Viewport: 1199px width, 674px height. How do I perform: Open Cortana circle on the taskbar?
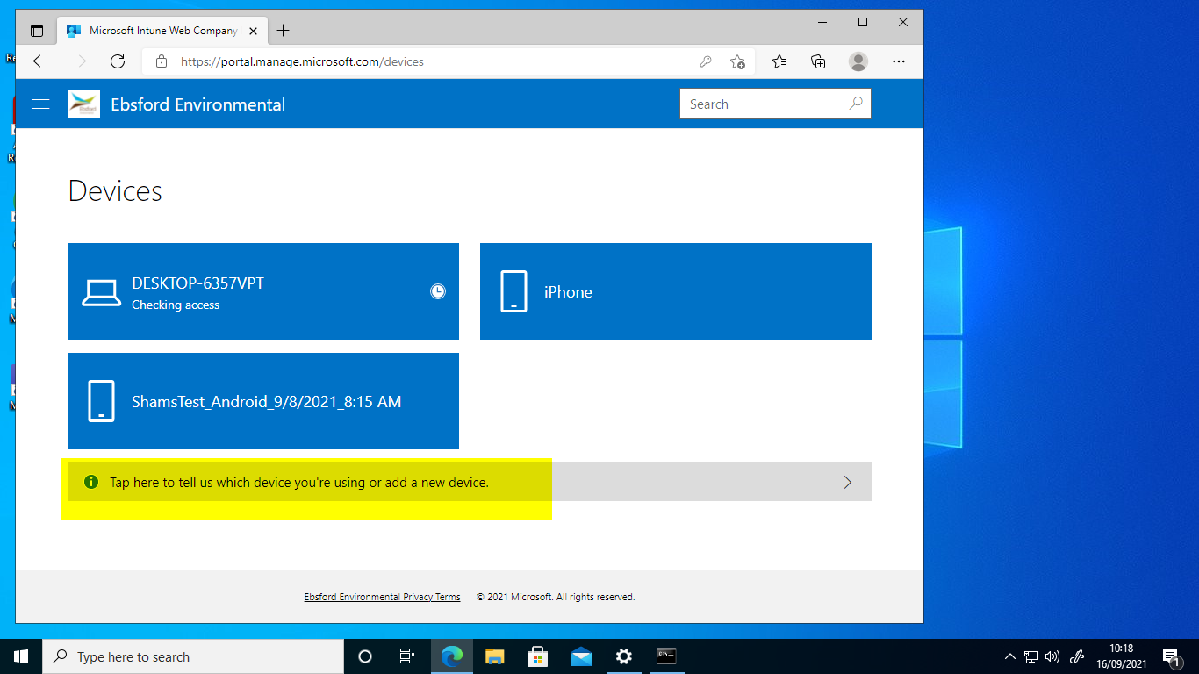(365, 656)
